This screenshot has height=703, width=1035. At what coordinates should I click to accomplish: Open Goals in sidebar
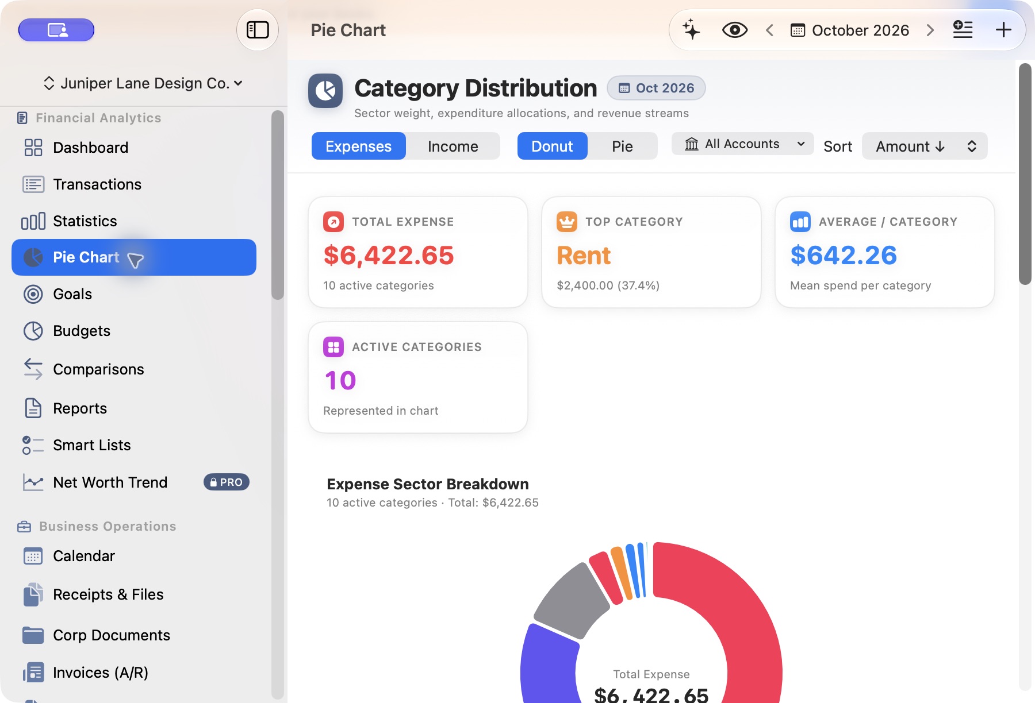tap(133, 294)
